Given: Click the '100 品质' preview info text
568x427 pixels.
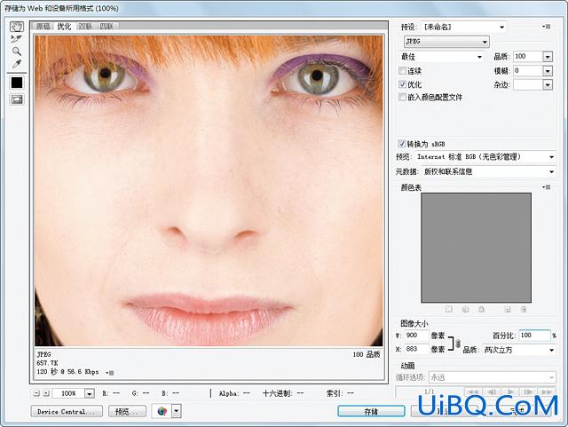Looking at the screenshot, I should click(367, 354).
